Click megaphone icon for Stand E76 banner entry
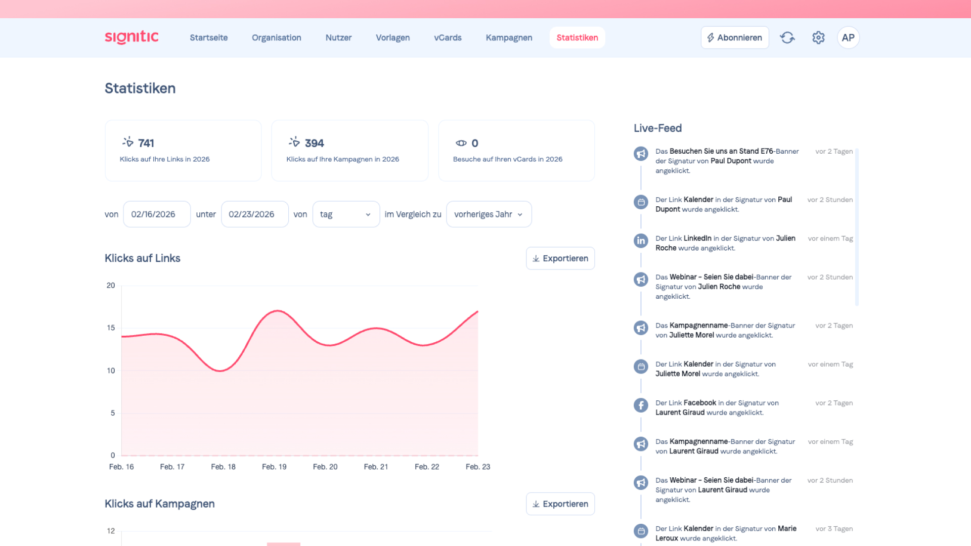 coord(641,153)
